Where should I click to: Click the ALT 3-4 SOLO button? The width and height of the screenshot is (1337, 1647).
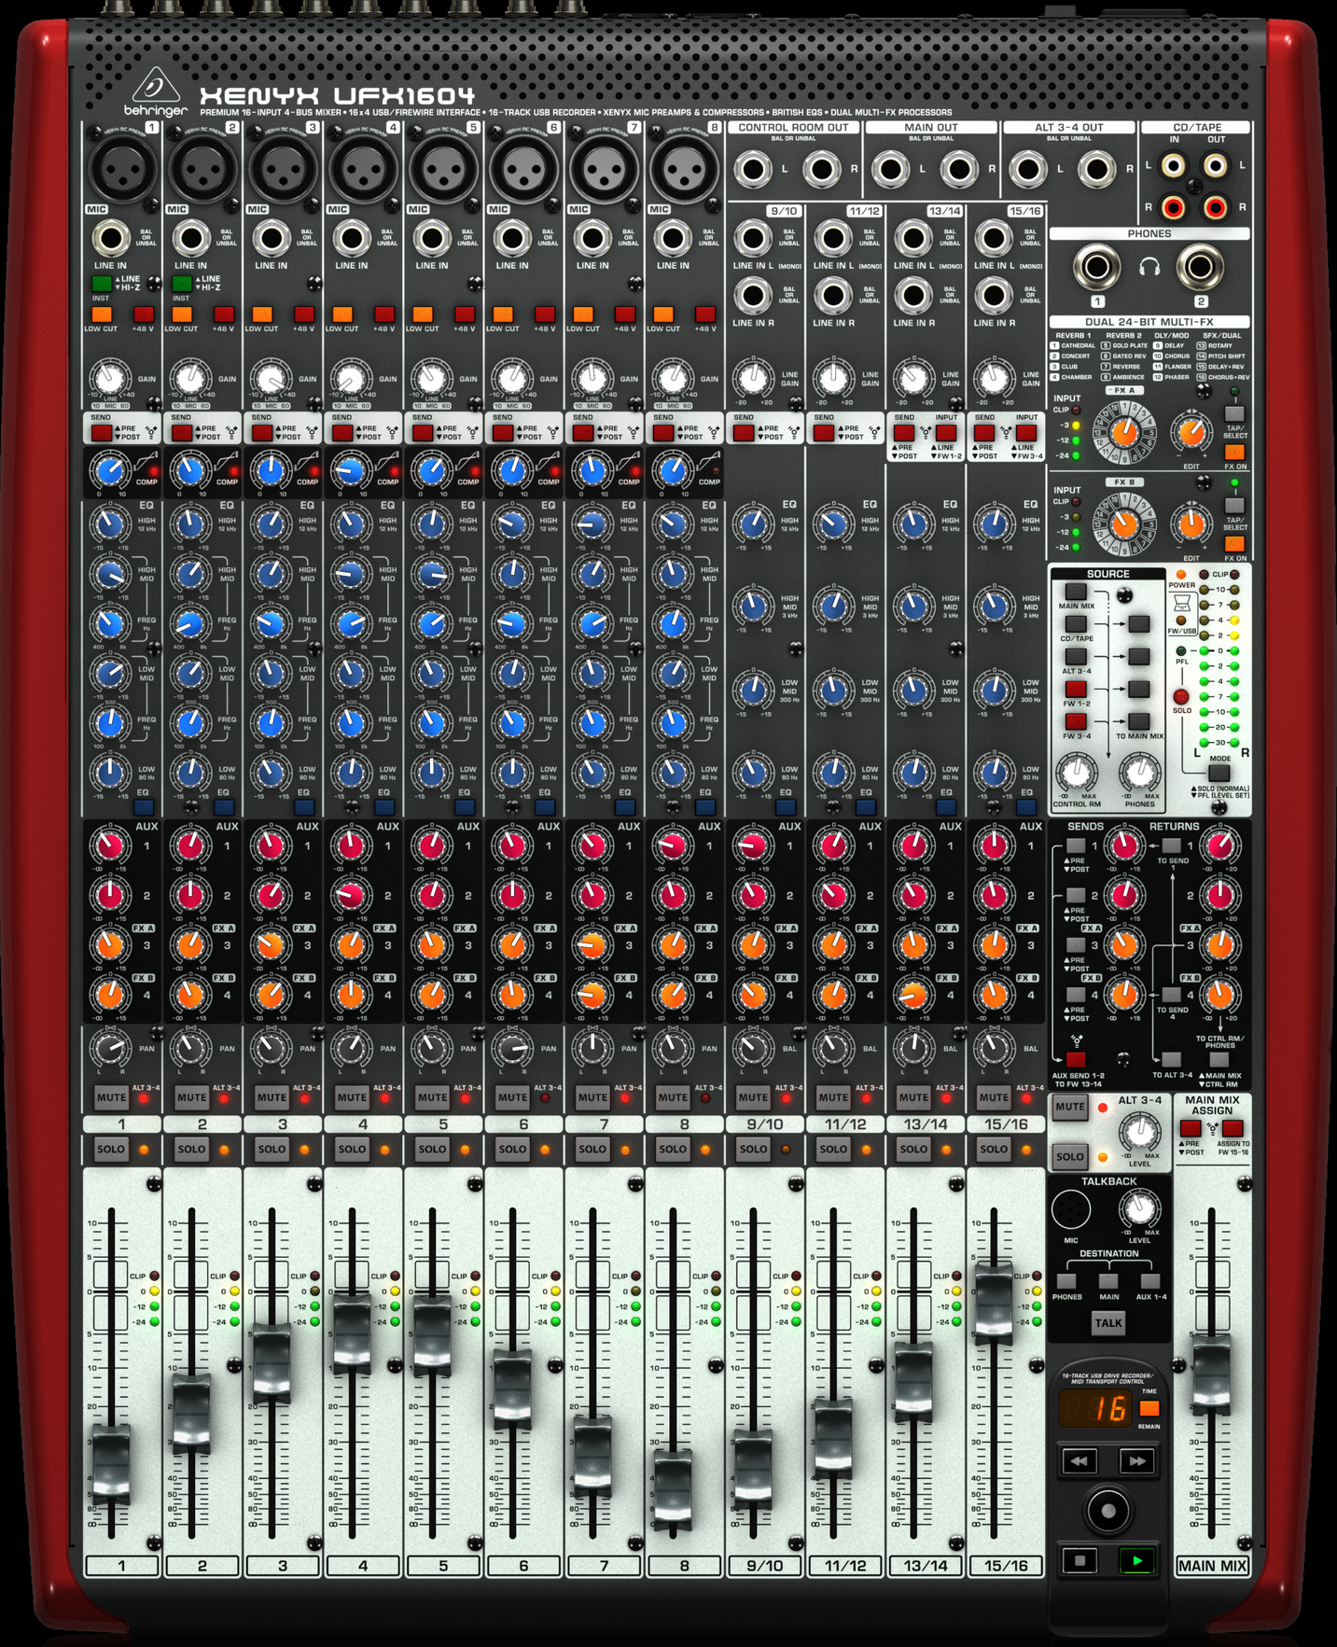[x=1070, y=1157]
